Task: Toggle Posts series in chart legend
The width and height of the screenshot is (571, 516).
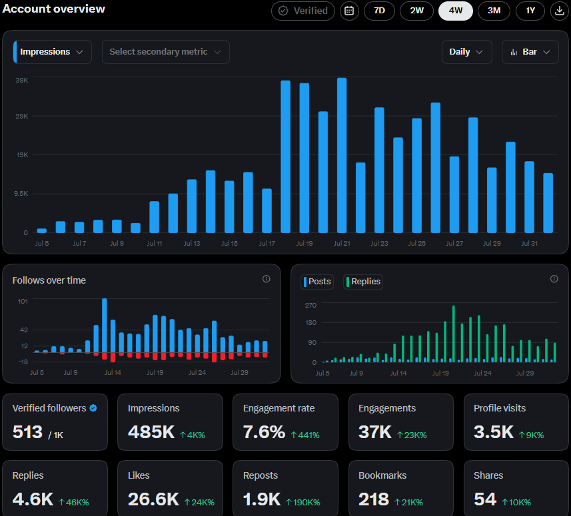Action: (317, 282)
